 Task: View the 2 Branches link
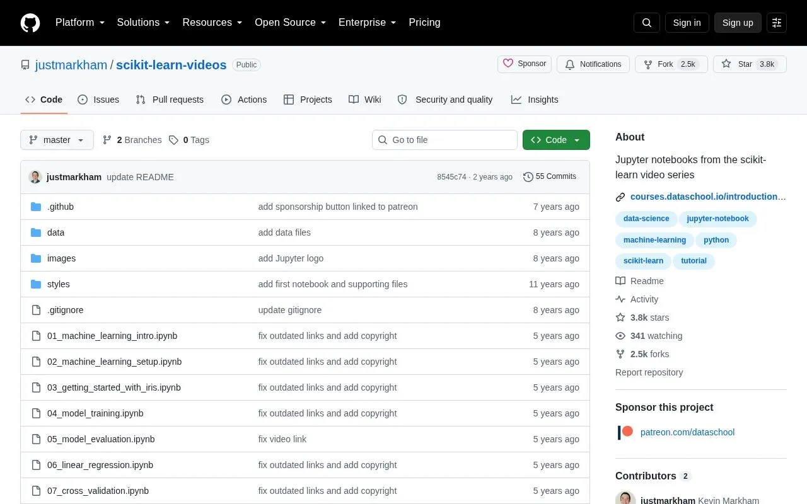pos(132,140)
